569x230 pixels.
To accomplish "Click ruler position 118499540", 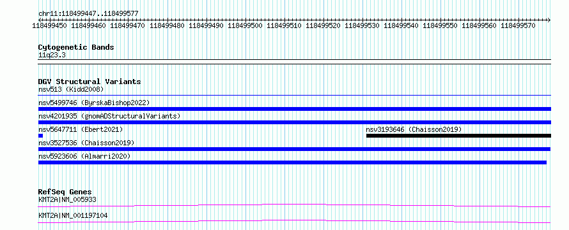I will (401, 25).
